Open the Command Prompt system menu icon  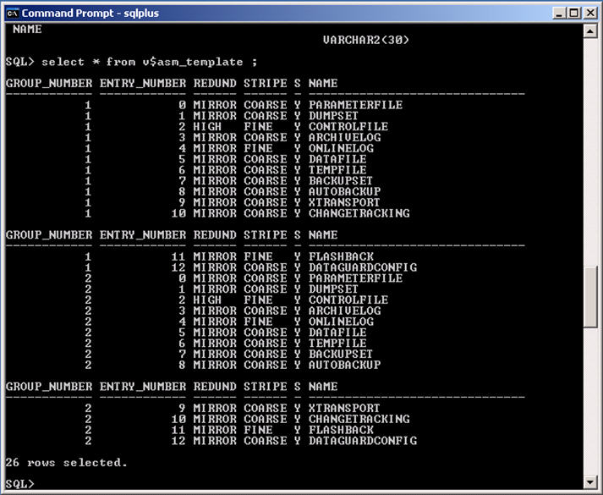(13, 13)
